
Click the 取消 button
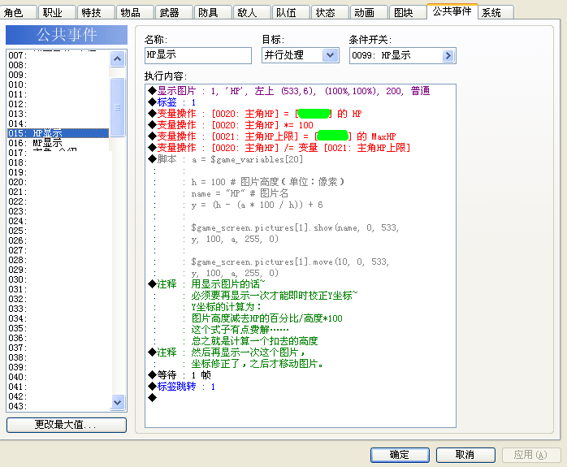point(465,455)
